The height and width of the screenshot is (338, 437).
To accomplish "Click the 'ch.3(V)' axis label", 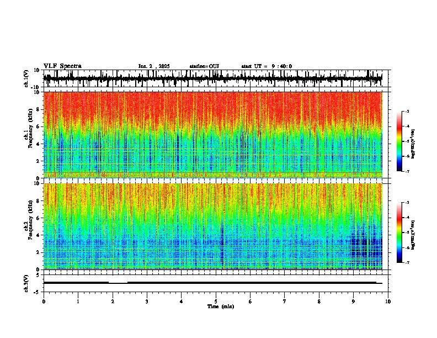I will (x=26, y=283).
